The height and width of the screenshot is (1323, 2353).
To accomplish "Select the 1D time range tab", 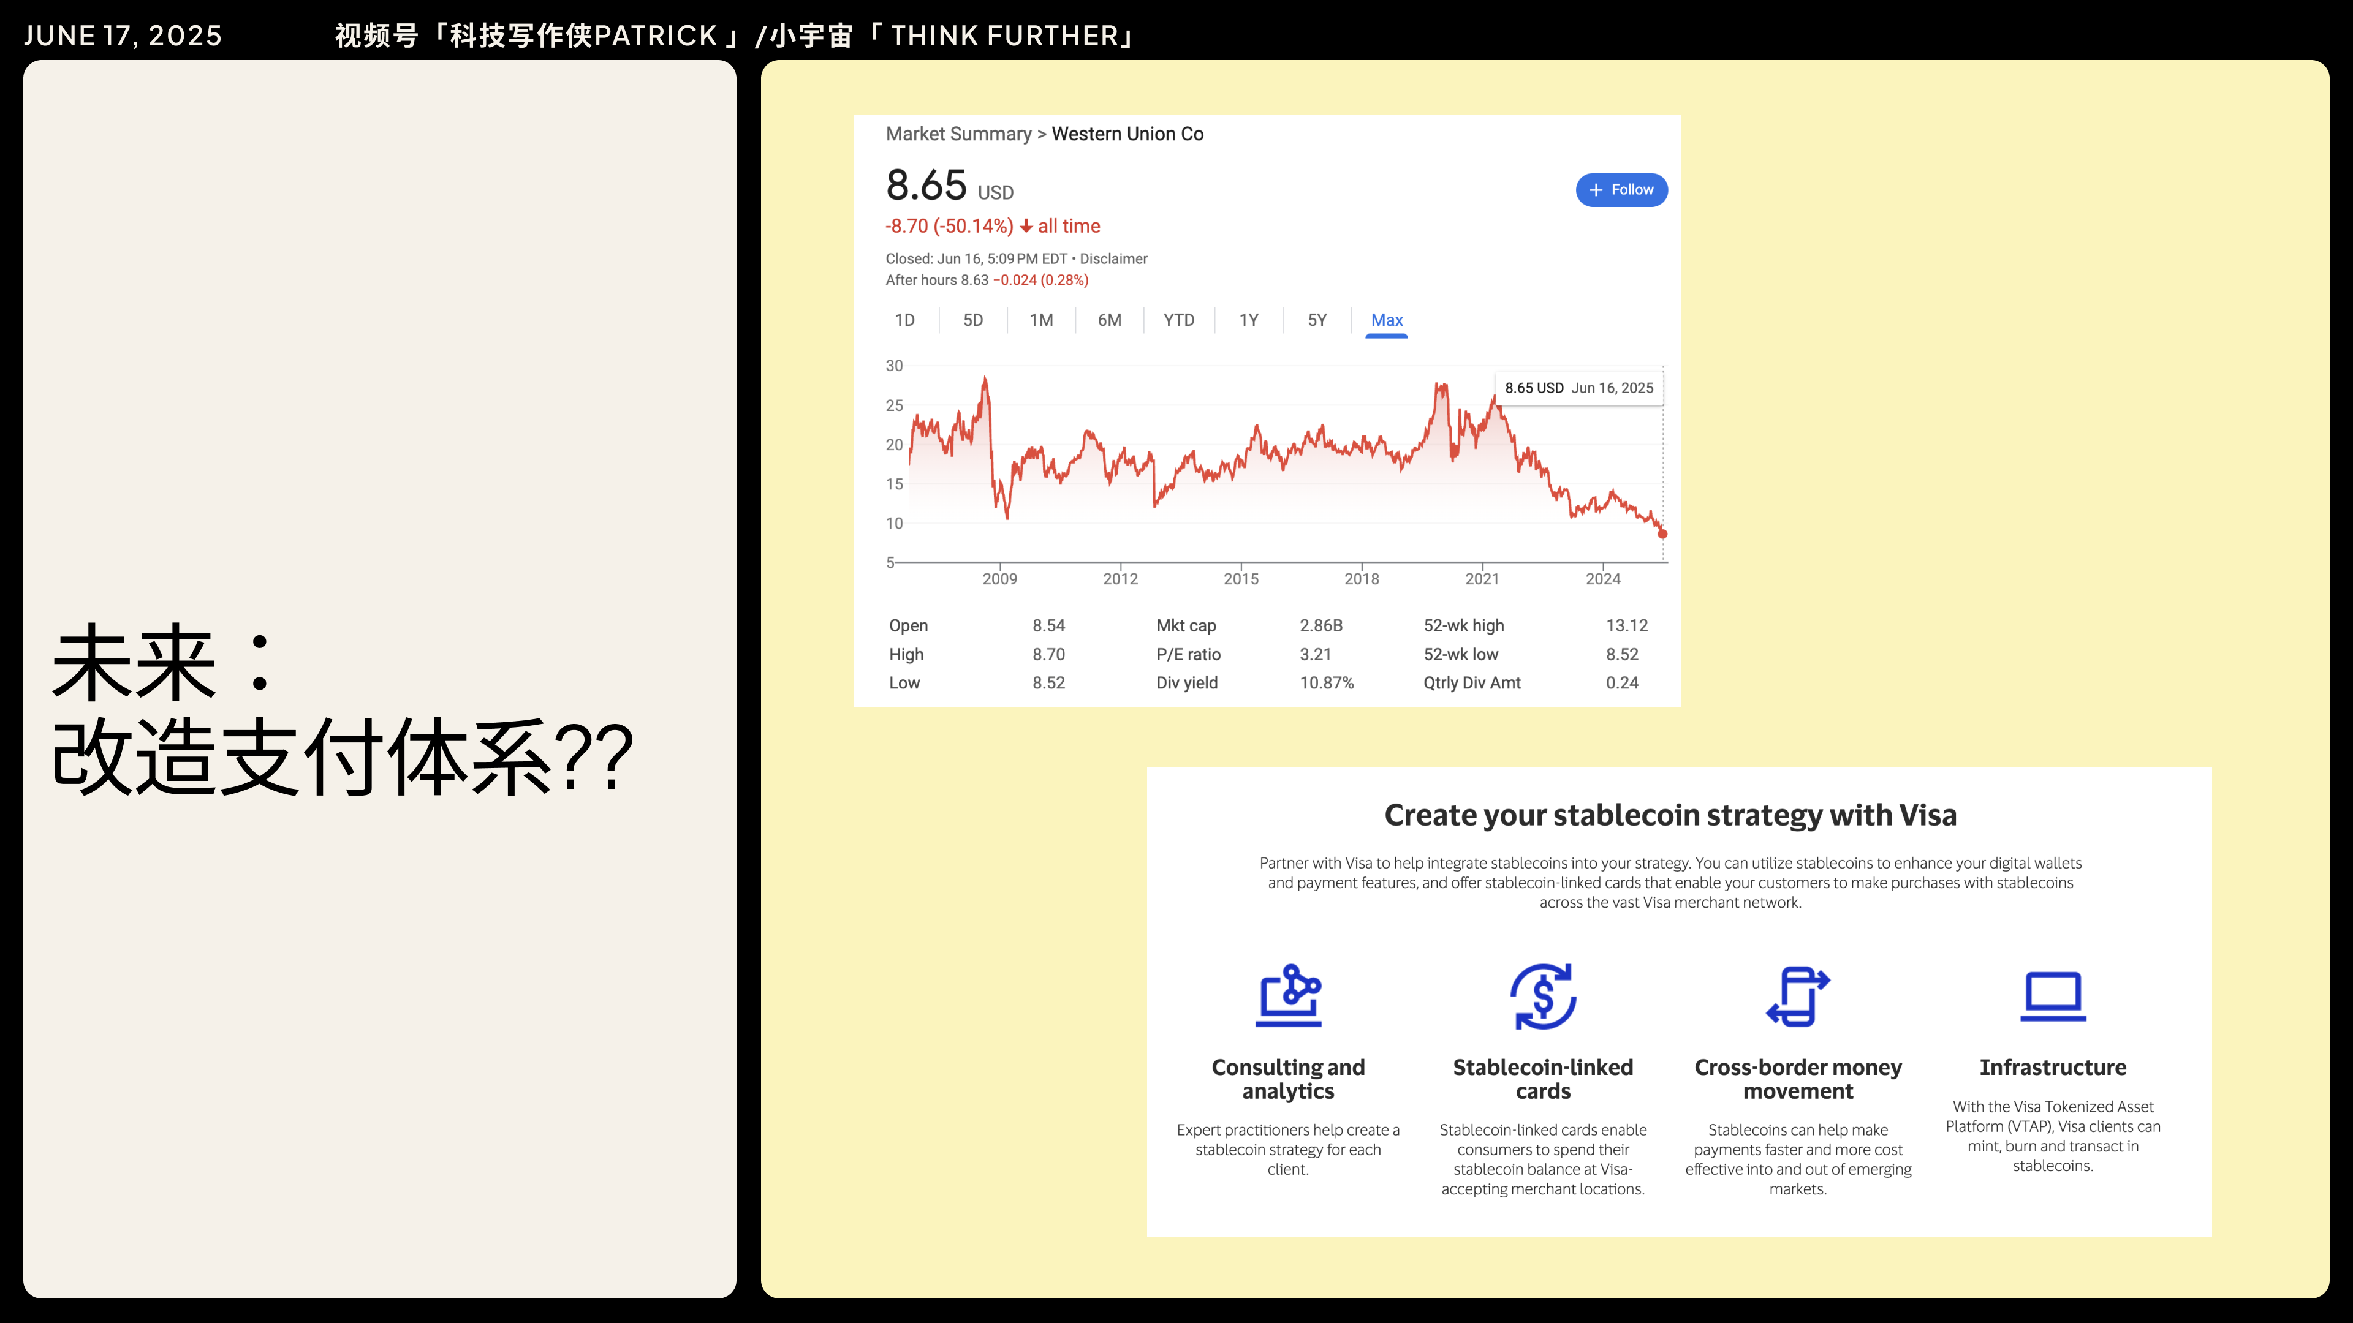I will point(904,320).
